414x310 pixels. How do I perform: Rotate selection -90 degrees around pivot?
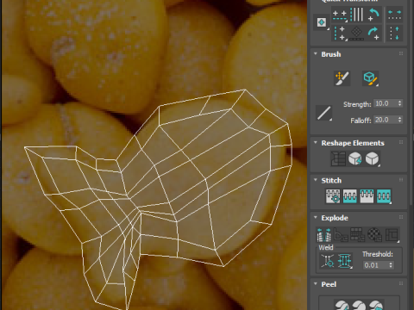(373, 15)
